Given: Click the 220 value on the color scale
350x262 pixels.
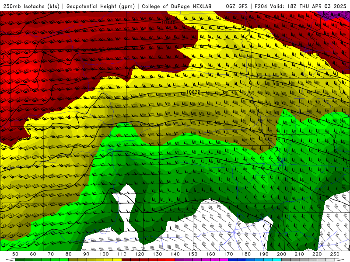Looking at the screenshot, I should 317,254.
